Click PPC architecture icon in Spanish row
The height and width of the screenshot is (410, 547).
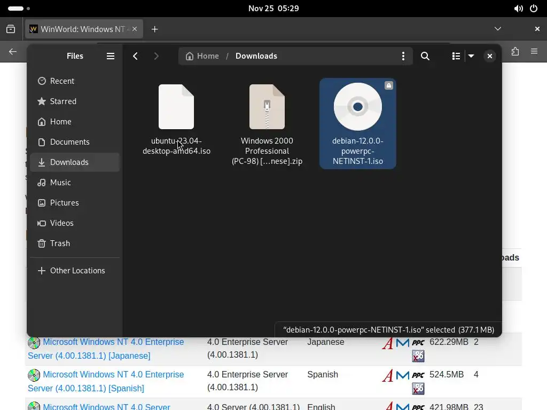point(418,375)
